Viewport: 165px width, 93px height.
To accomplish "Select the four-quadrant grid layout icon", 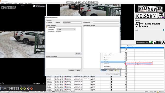I will tap(11, 89).
